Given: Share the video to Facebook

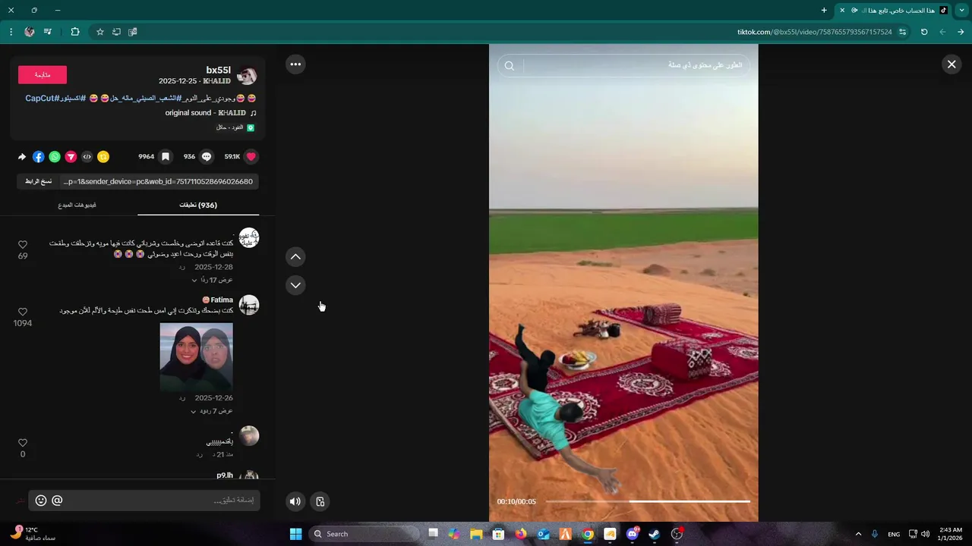Looking at the screenshot, I should coord(38,157).
